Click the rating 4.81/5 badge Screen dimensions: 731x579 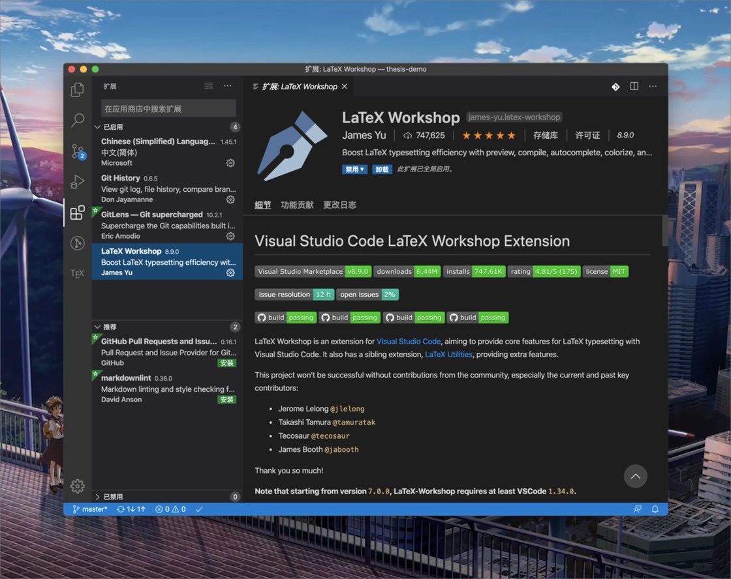[544, 271]
